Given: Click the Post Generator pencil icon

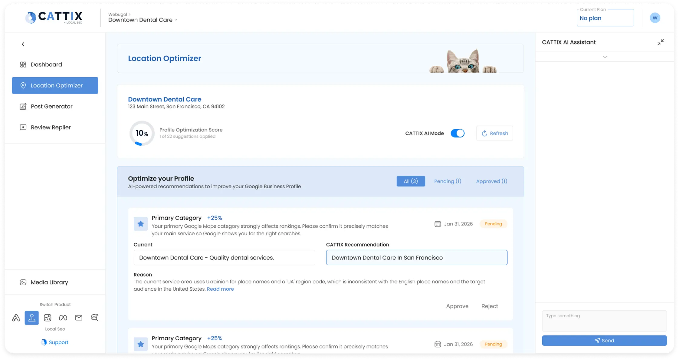Looking at the screenshot, I should (x=23, y=106).
